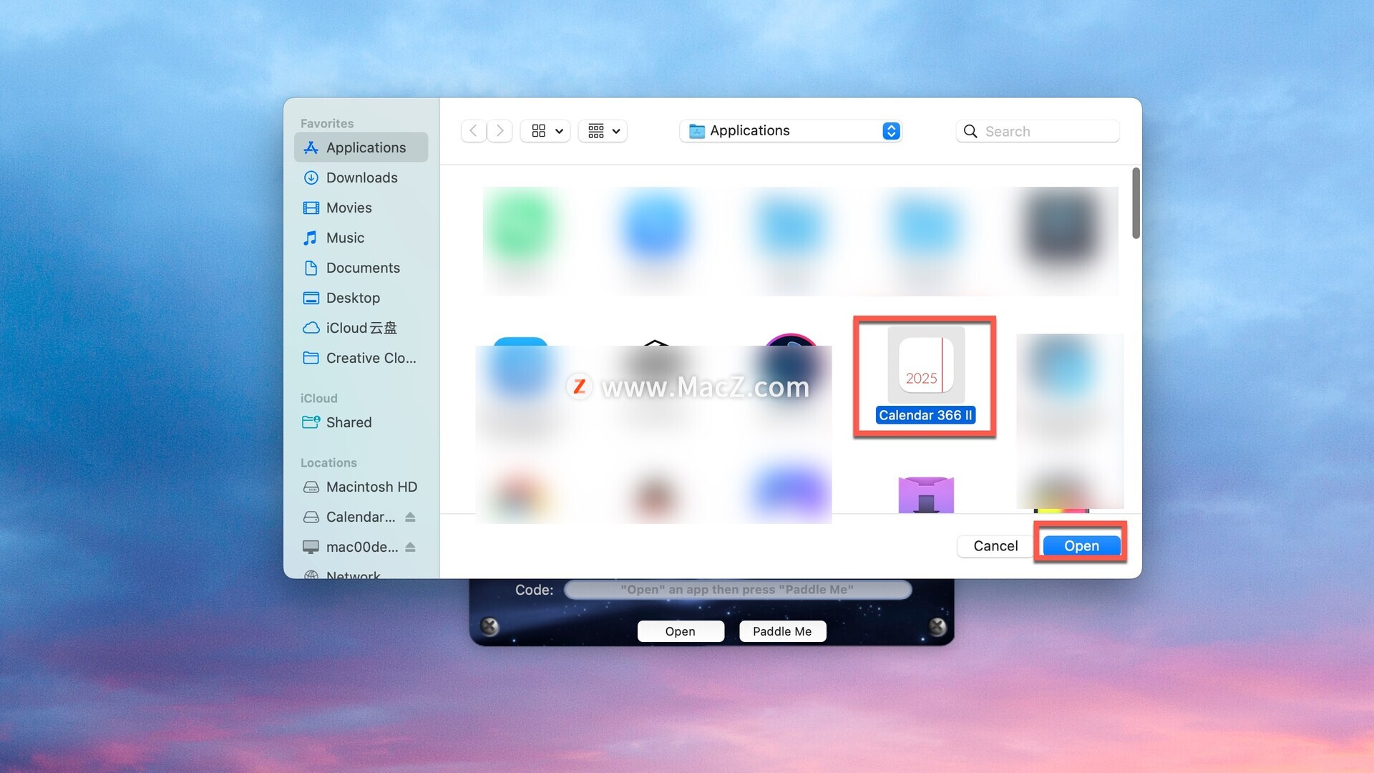Cancel the file dialog
Screen dimensions: 1374x773
(x=995, y=546)
